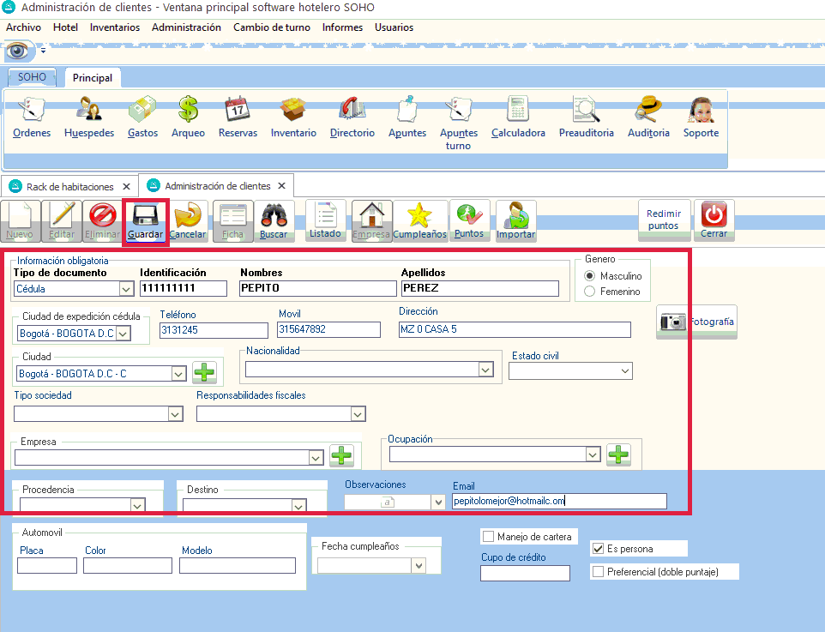
Task: Click green plus next to Empresa
Action: pyautogui.click(x=341, y=456)
